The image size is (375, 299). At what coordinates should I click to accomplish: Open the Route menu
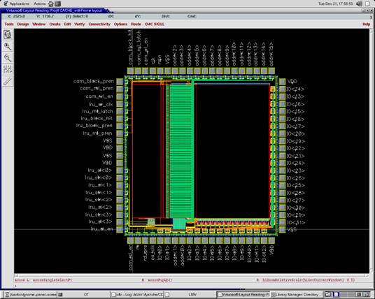136,24
